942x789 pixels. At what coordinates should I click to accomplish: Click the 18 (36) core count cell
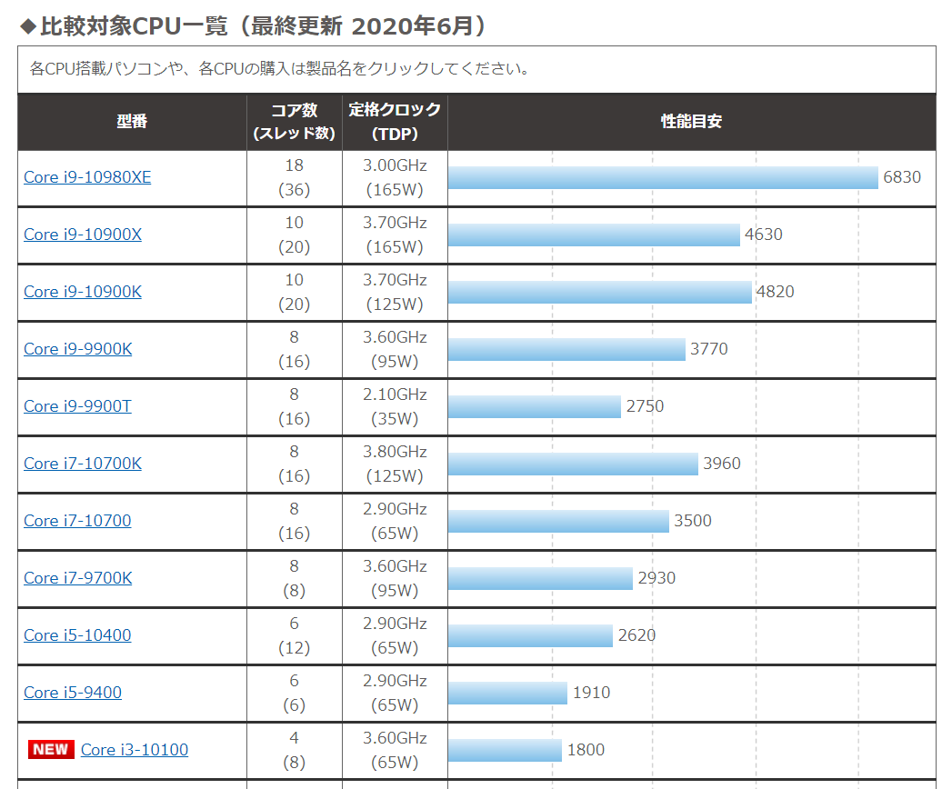click(295, 178)
